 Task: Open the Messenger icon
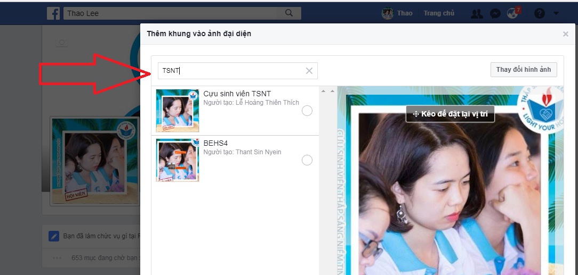495,14
